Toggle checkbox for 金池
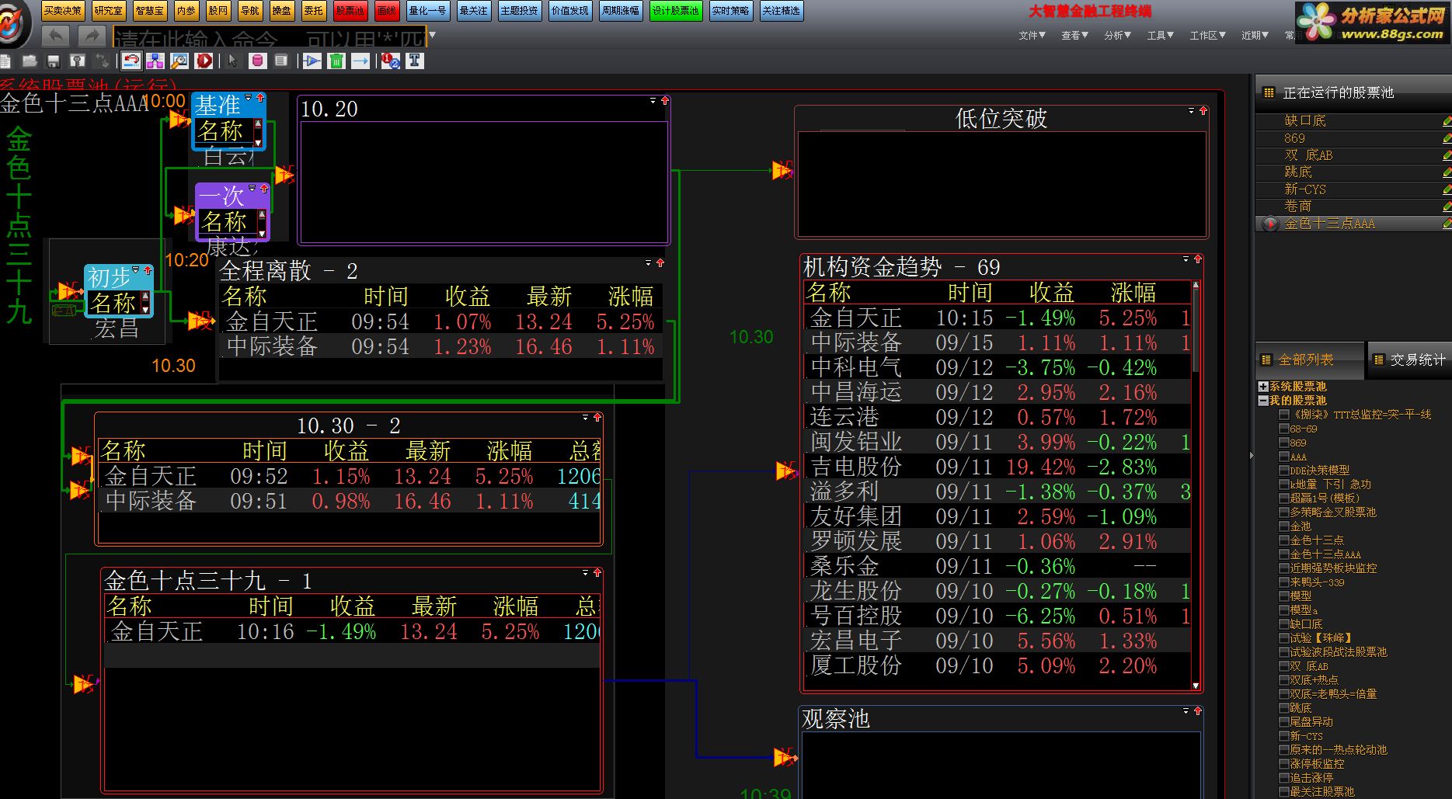The height and width of the screenshot is (799, 1452). (x=1284, y=526)
